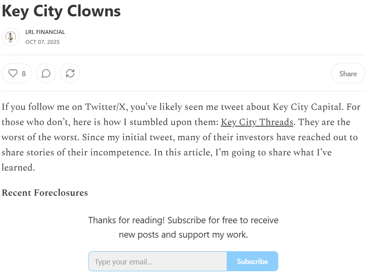Click the paragraph's final word "learned."
The image size is (373, 274).
pos(18,168)
